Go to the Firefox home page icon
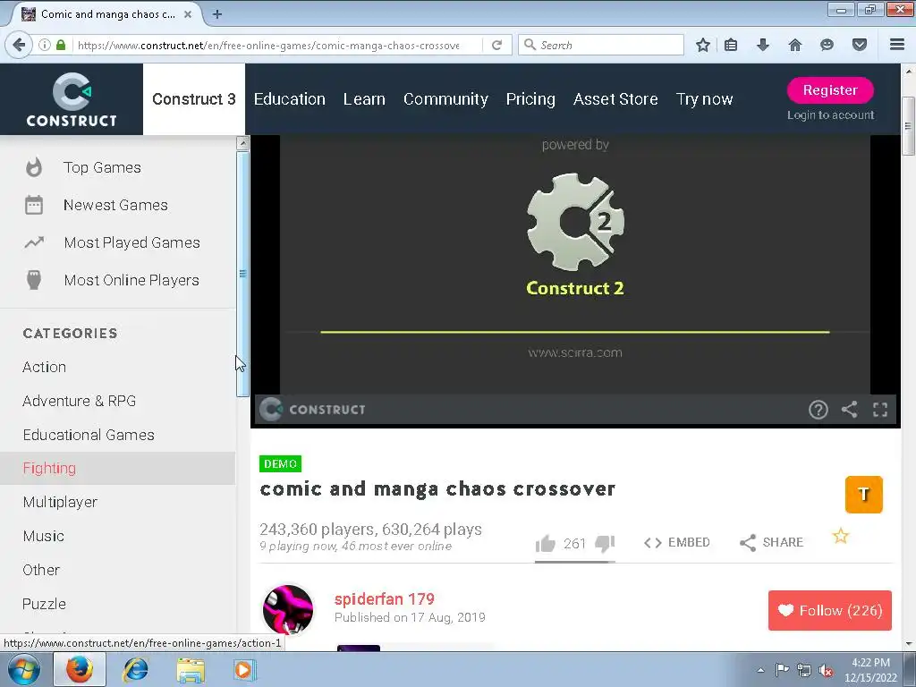The image size is (916, 687). (795, 45)
